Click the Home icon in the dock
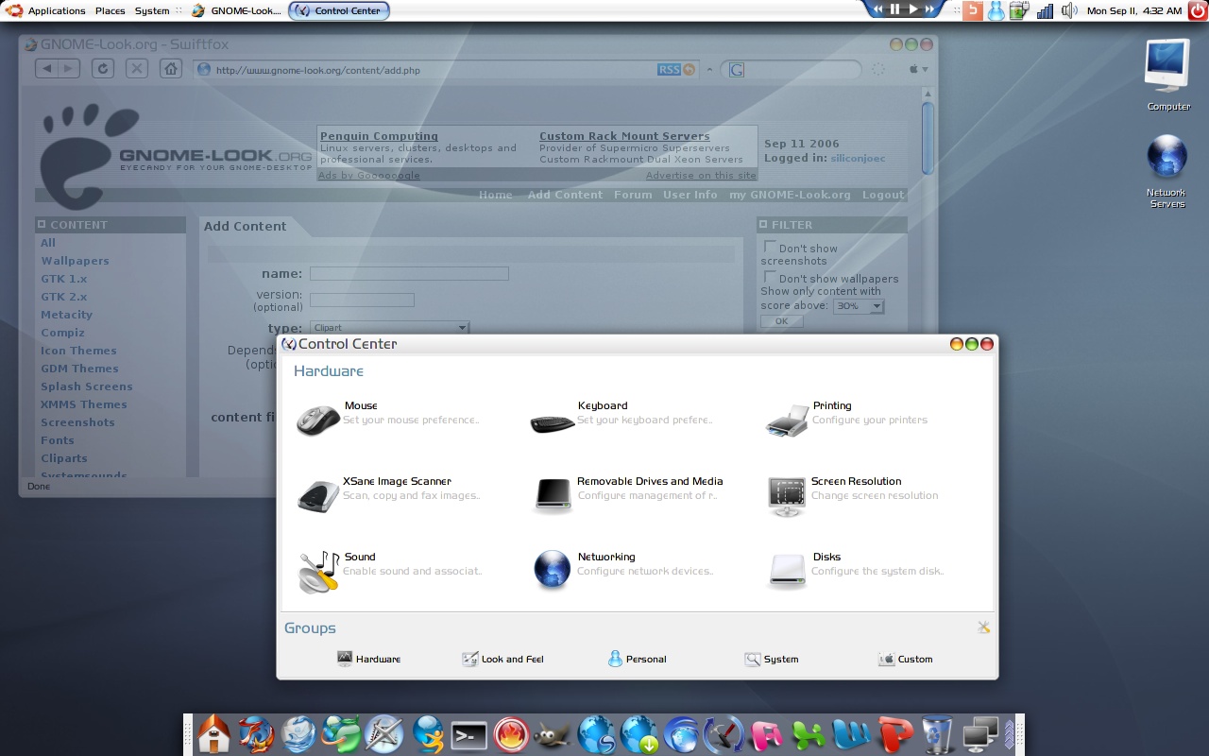 [x=213, y=734]
